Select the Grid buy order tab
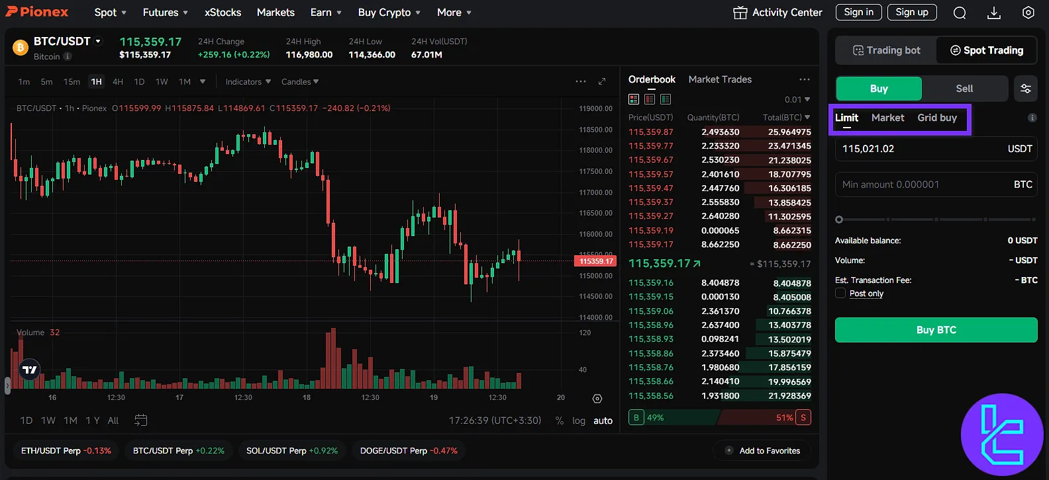 click(x=936, y=118)
